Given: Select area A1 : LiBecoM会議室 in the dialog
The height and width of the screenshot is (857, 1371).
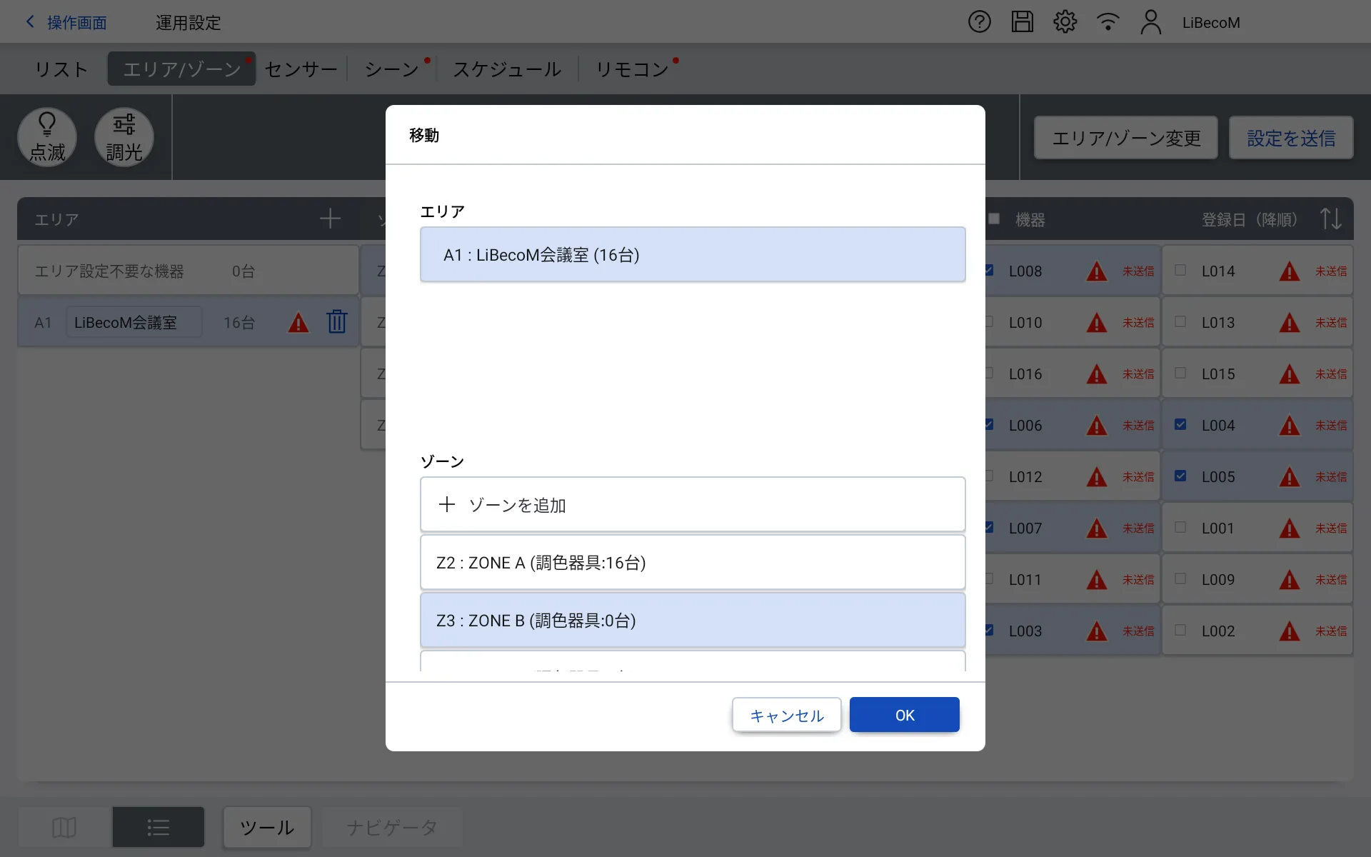Looking at the screenshot, I should [692, 255].
